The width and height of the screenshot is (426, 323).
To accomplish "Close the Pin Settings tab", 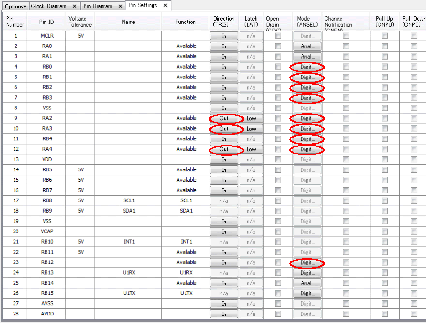I will 165,5.
